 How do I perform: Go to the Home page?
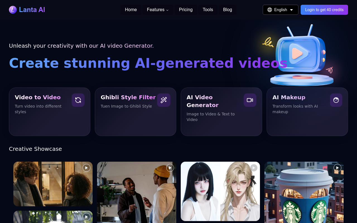pos(131,10)
